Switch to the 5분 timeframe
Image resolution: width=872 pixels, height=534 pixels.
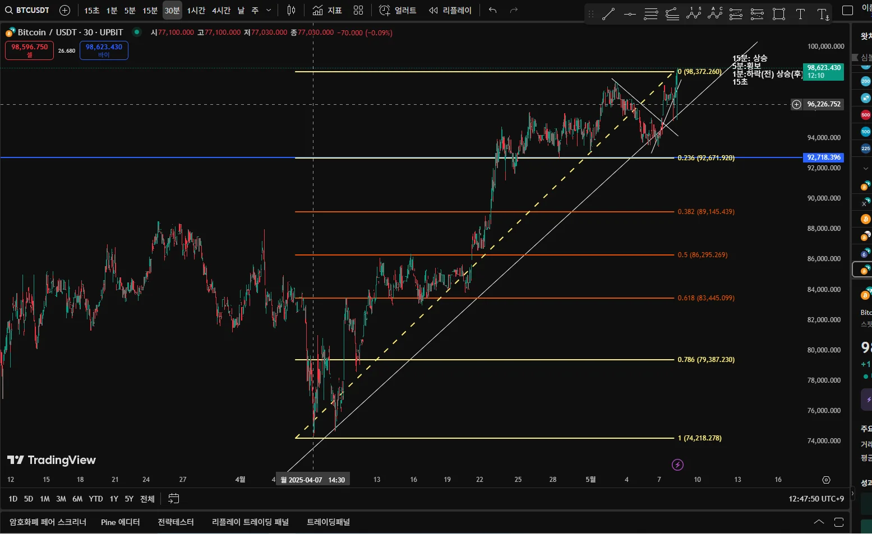[130, 10]
